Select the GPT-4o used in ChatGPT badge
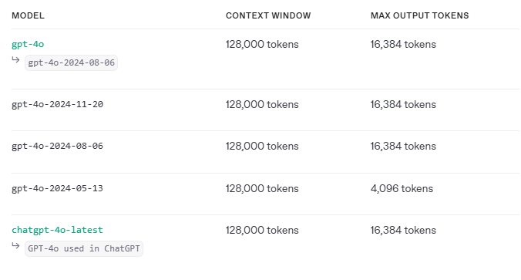Viewport: 521px width, 280px height. (84, 248)
